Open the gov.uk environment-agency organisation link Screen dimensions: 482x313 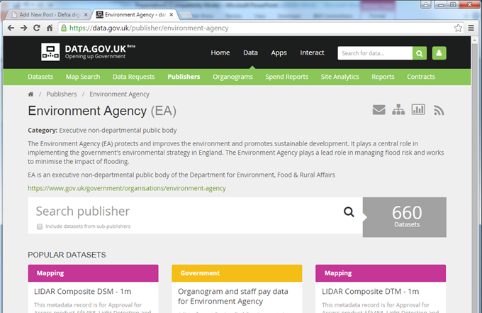coord(127,188)
